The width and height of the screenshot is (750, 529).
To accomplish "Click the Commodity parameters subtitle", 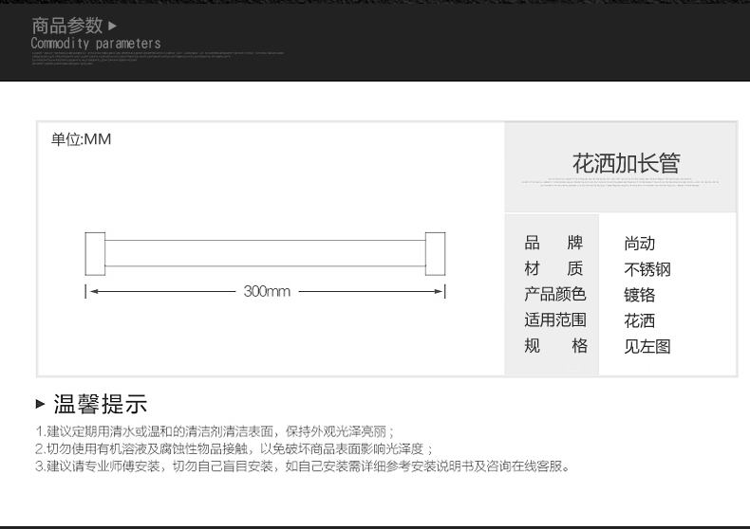I will 96,44.
